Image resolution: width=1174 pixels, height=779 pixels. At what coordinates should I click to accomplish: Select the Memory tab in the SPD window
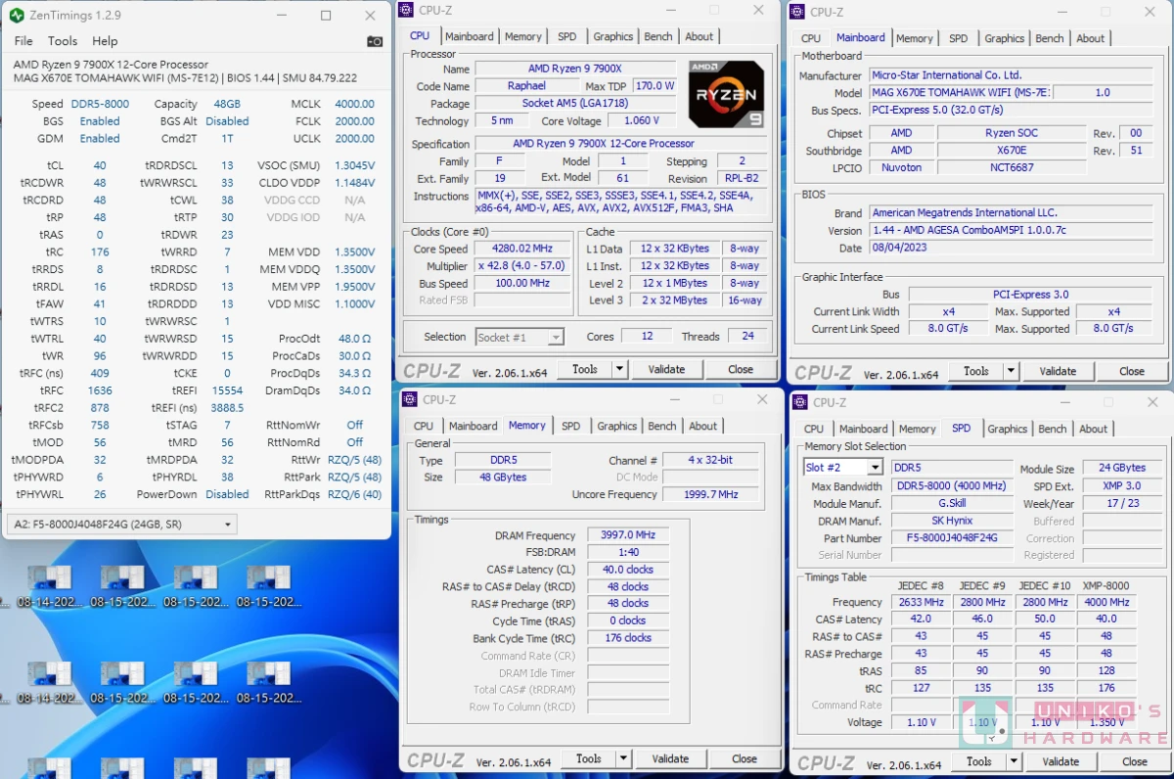[918, 429]
